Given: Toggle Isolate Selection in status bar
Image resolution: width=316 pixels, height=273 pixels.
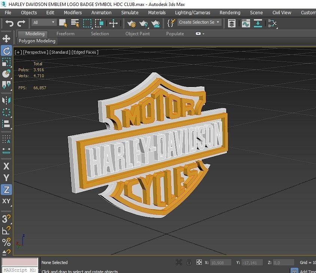Looking at the screenshot, I should point(179,262).
